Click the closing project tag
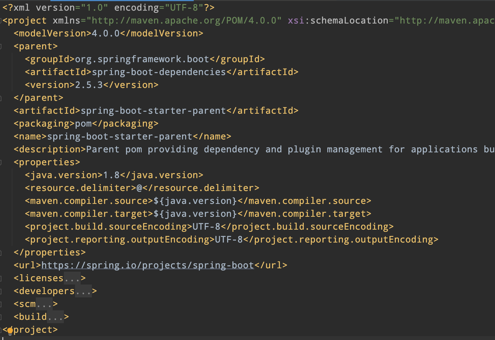This screenshot has width=495, height=340. click(30, 330)
